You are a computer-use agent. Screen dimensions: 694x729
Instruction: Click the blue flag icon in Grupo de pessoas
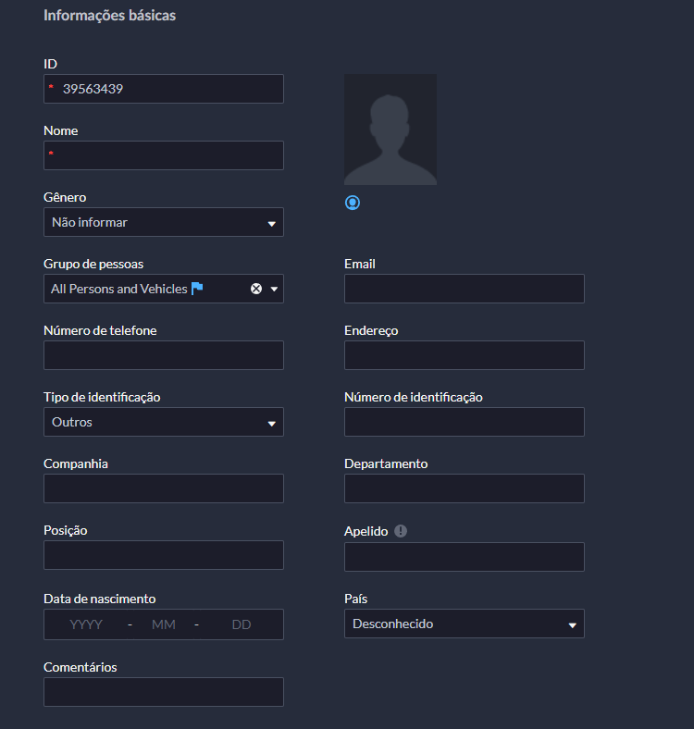pos(196,289)
